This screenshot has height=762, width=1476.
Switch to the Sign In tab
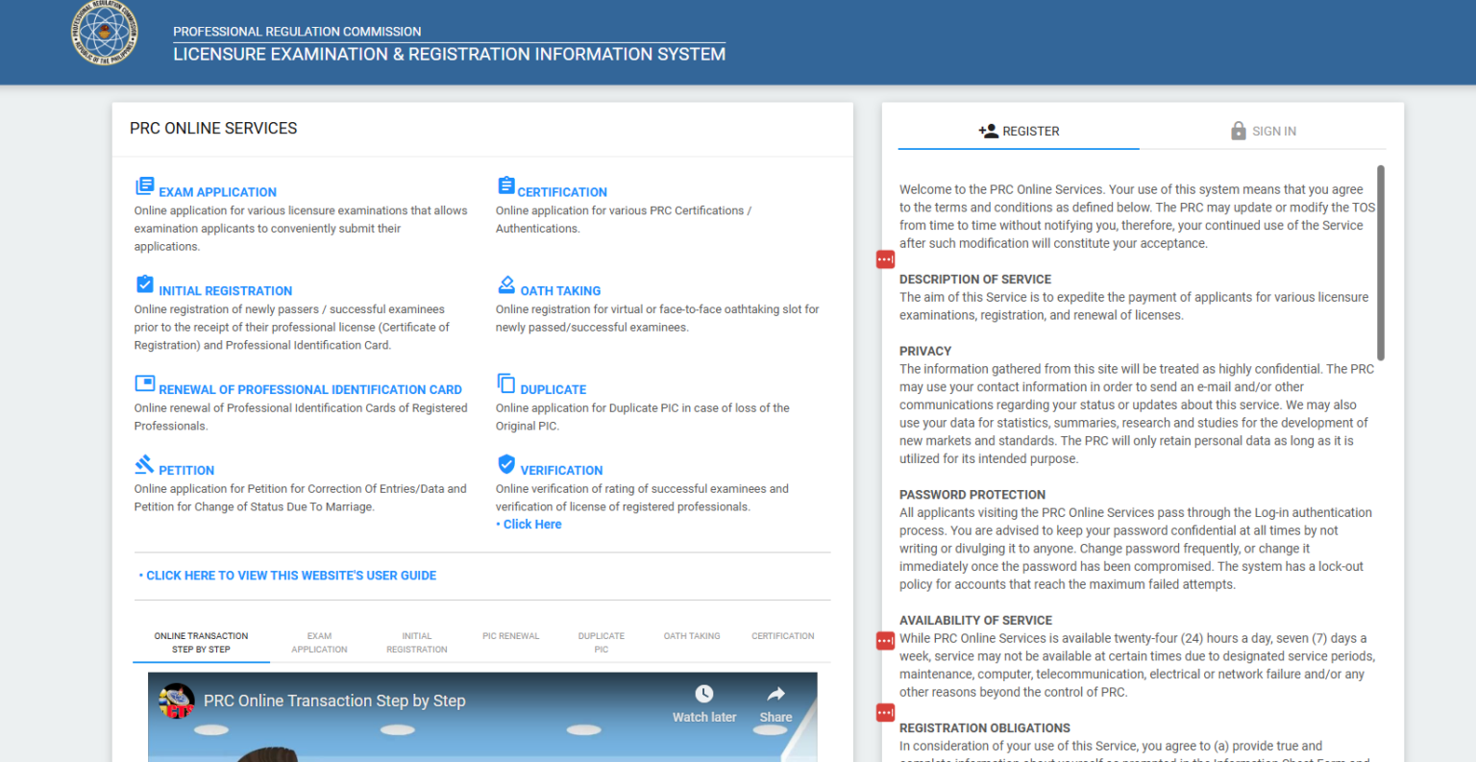click(1263, 132)
